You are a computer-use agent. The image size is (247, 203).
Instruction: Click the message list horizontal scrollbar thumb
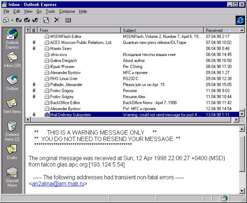click(131, 120)
